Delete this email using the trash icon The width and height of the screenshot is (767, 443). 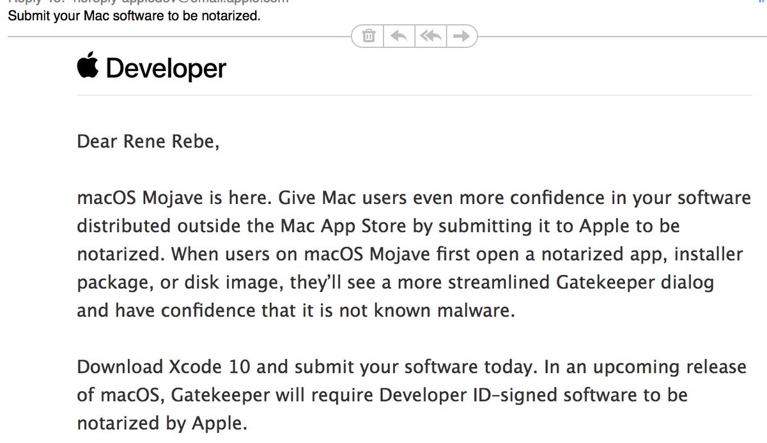368,36
